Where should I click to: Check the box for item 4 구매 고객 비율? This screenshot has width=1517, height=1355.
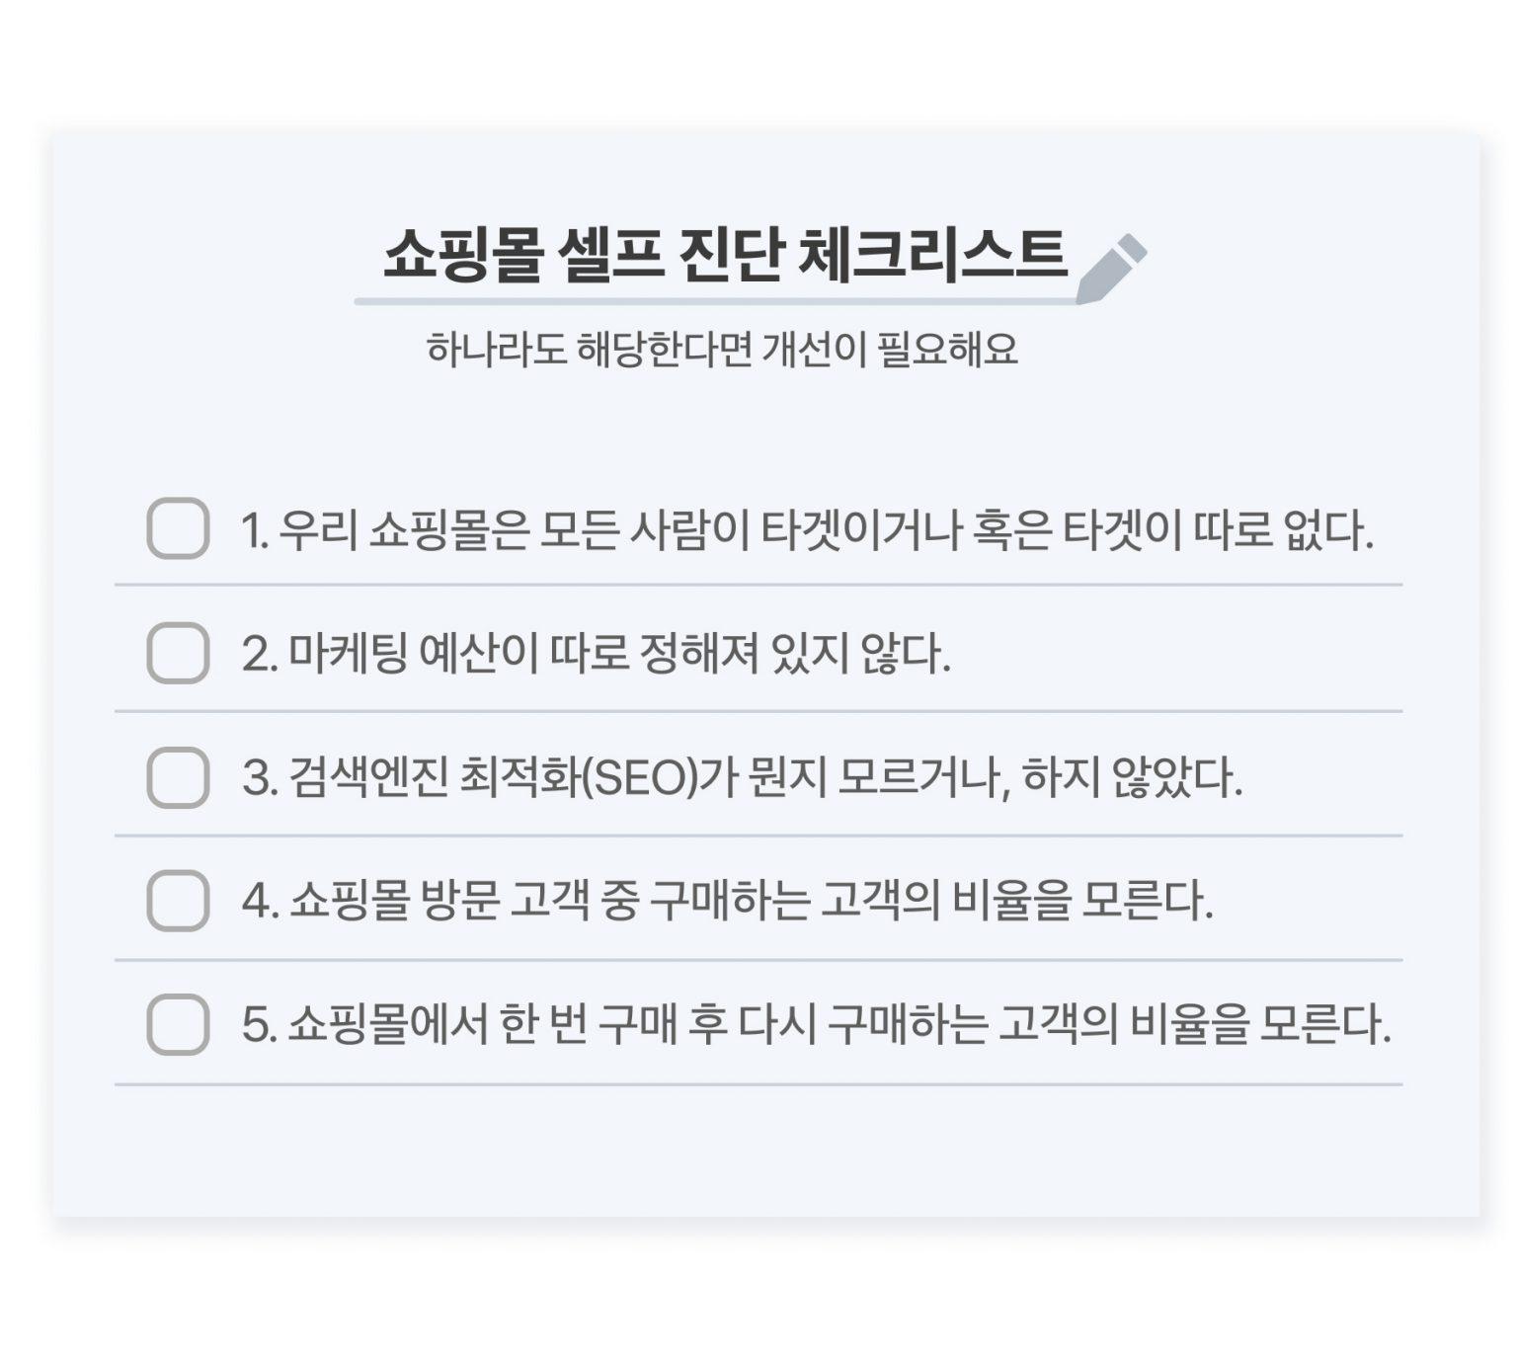(178, 901)
